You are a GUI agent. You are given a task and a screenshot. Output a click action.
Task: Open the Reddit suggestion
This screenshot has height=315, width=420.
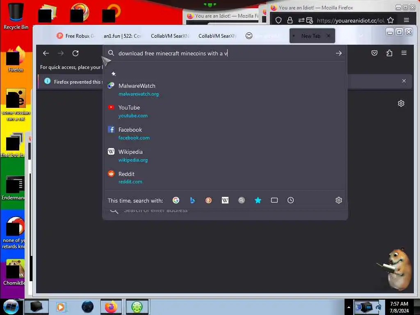224,178
